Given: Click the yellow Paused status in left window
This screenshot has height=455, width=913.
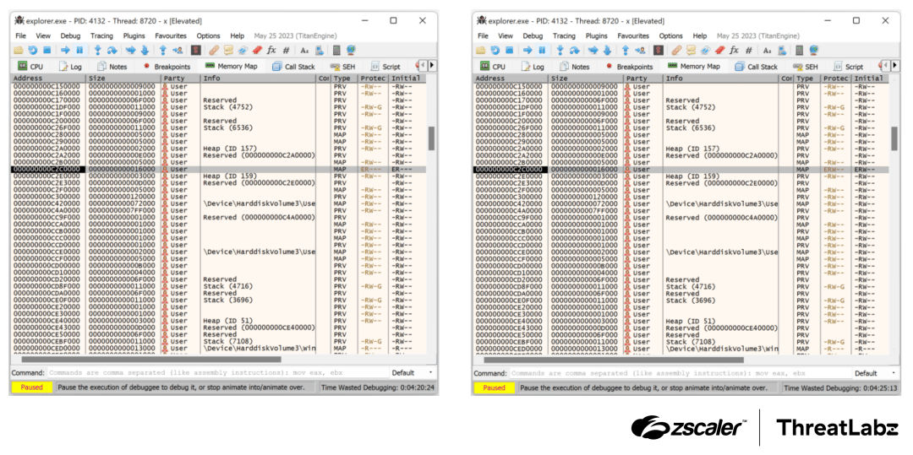Looking at the screenshot, I should click(x=31, y=387).
